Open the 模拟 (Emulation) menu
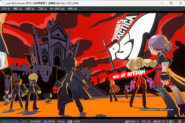This screenshot has height=123, width=185. coord(18,9)
